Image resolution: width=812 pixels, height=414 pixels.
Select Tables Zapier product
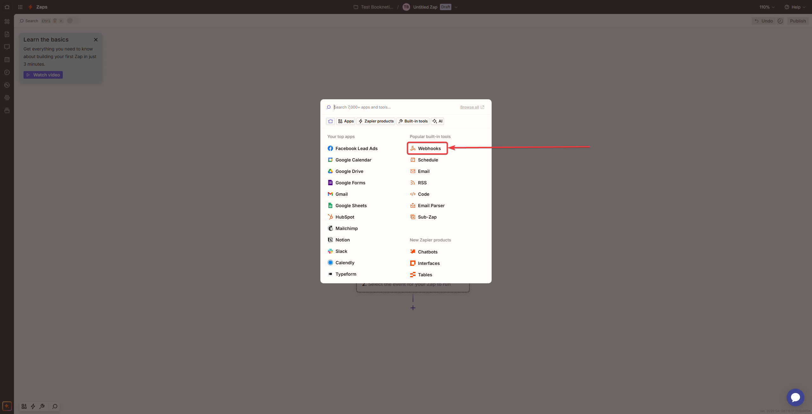tap(421, 275)
